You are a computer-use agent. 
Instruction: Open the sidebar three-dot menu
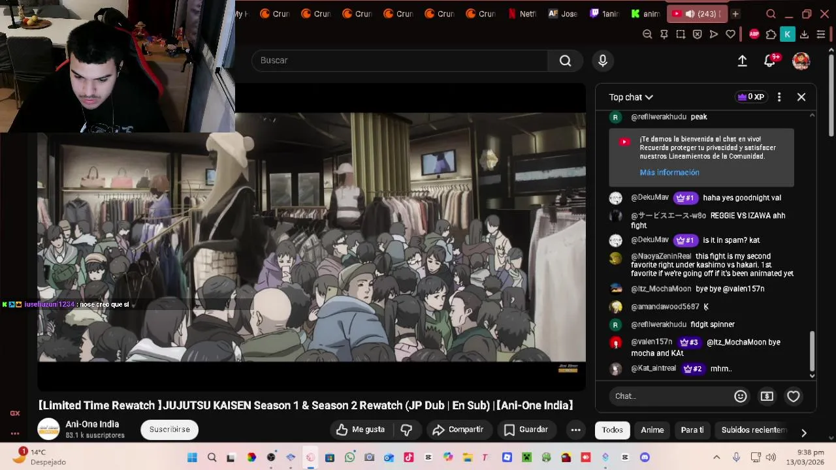pyautogui.click(x=15, y=433)
